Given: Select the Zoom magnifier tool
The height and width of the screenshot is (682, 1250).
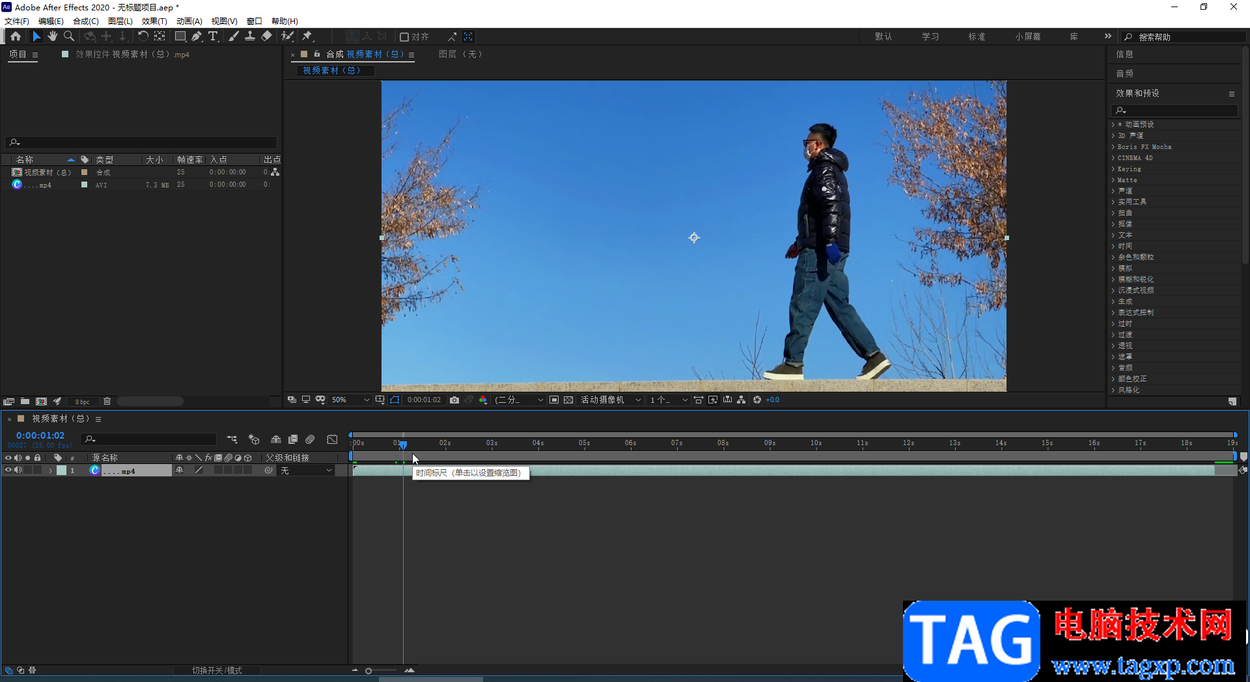Looking at the screenshot, I should tap(69, 36).
